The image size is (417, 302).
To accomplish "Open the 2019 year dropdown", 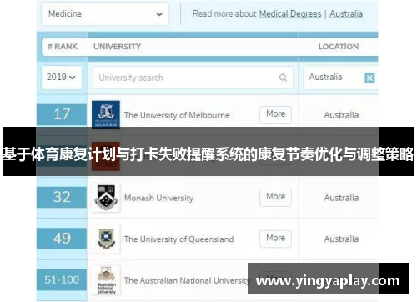I will (62, 78).
